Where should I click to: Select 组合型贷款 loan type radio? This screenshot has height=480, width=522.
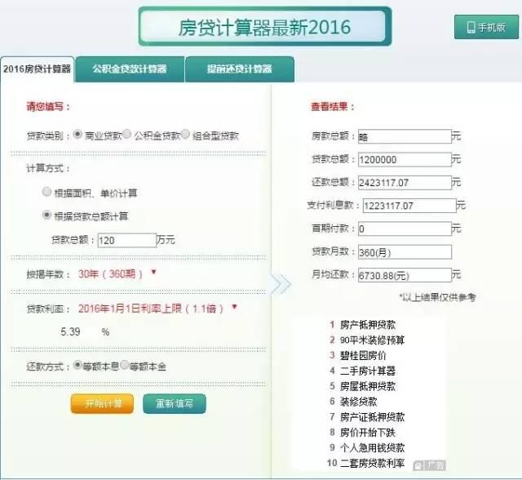(185, 134)
